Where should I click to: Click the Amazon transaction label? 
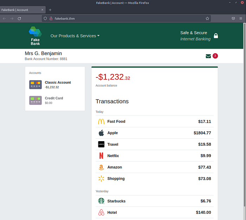[x=115, y=167]
